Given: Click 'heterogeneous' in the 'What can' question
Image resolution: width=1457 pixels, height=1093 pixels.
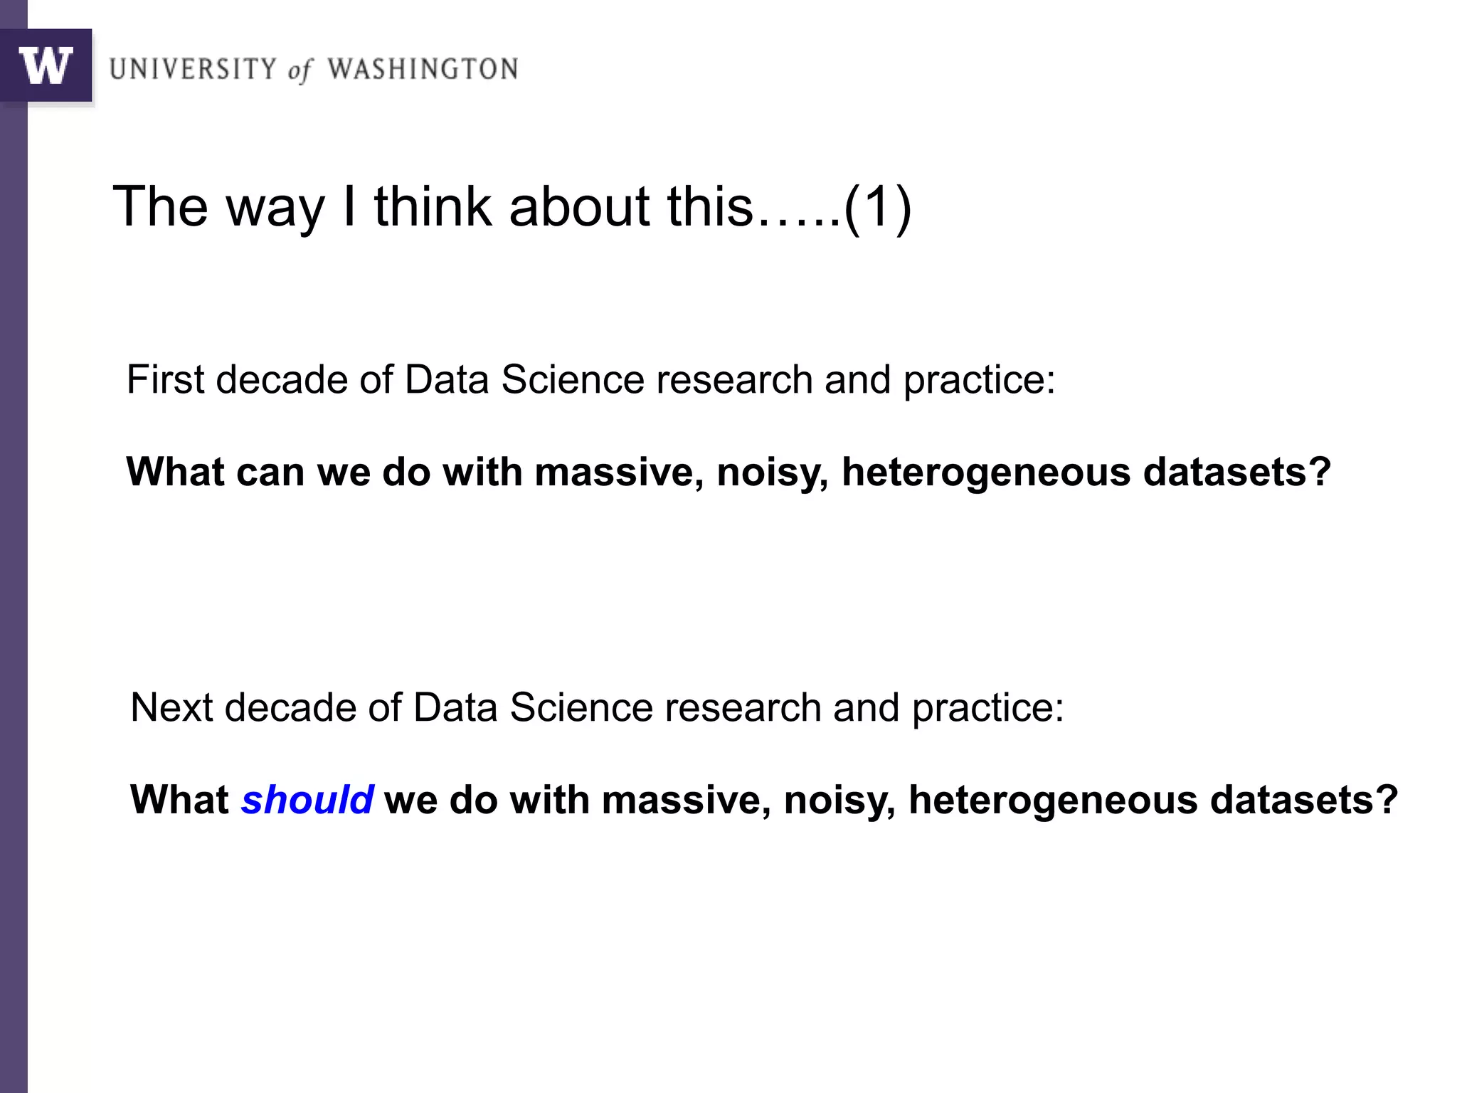Looking at the screenshot, I should point(986,471).
